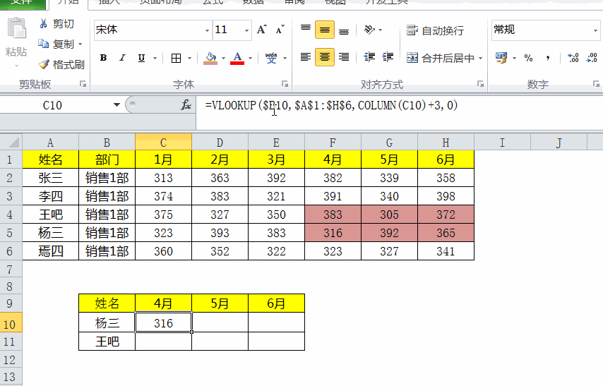The image size is (603, 386).
Task: Click the Insert Function fx icon
Action: pos(186,104)
